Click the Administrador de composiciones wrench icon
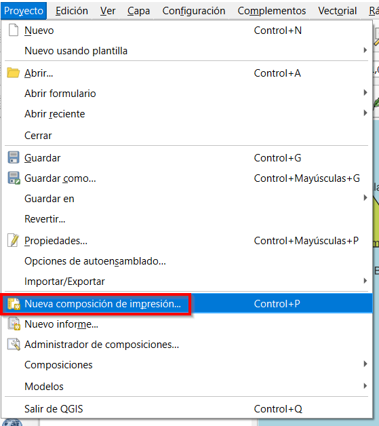The width and height of the screenshot is (379, 426). tap(14, 344)
